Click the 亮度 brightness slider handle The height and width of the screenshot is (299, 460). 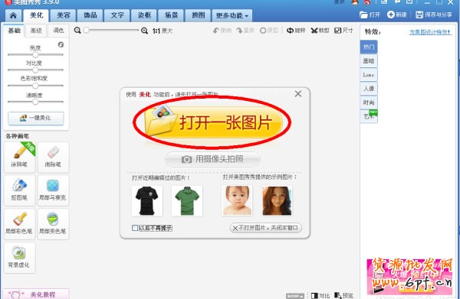35,55
